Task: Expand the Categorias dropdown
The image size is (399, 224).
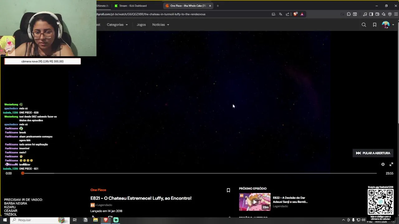Action: [x=117, y=25]
